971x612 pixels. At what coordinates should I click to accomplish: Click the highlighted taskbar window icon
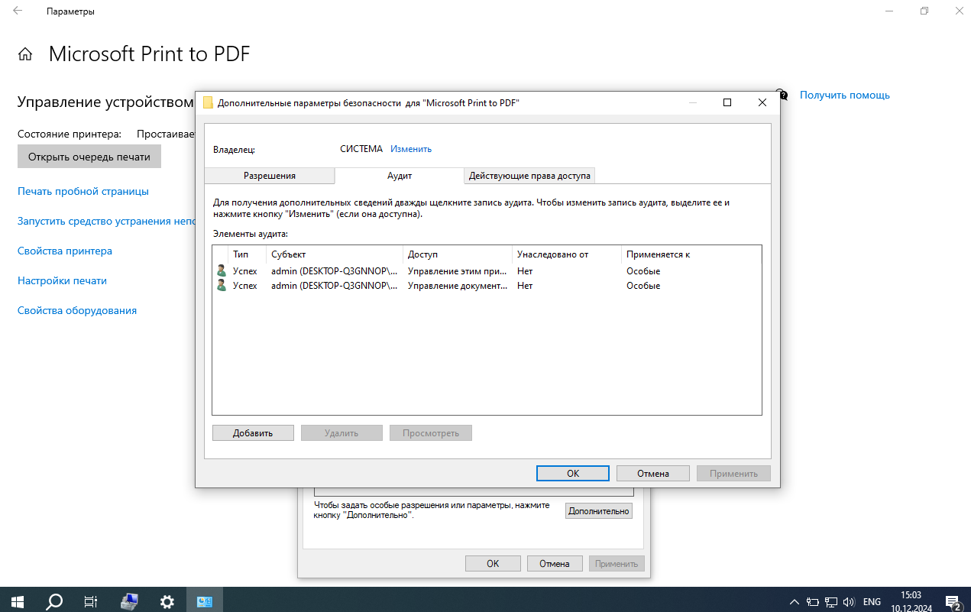tap(205, 601)
